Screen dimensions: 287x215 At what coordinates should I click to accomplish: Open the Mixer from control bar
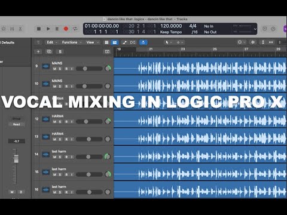(x=12, y=29)
